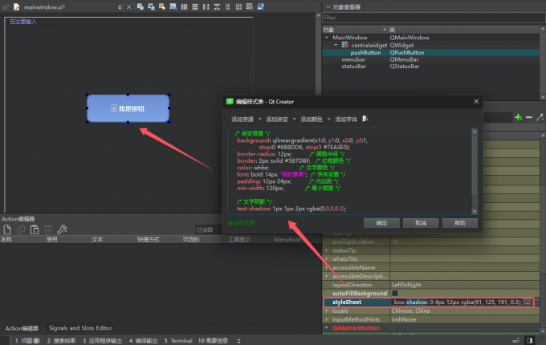Click the Paste action icon in Action editor
546x345 pixels.
pos(35,229)
